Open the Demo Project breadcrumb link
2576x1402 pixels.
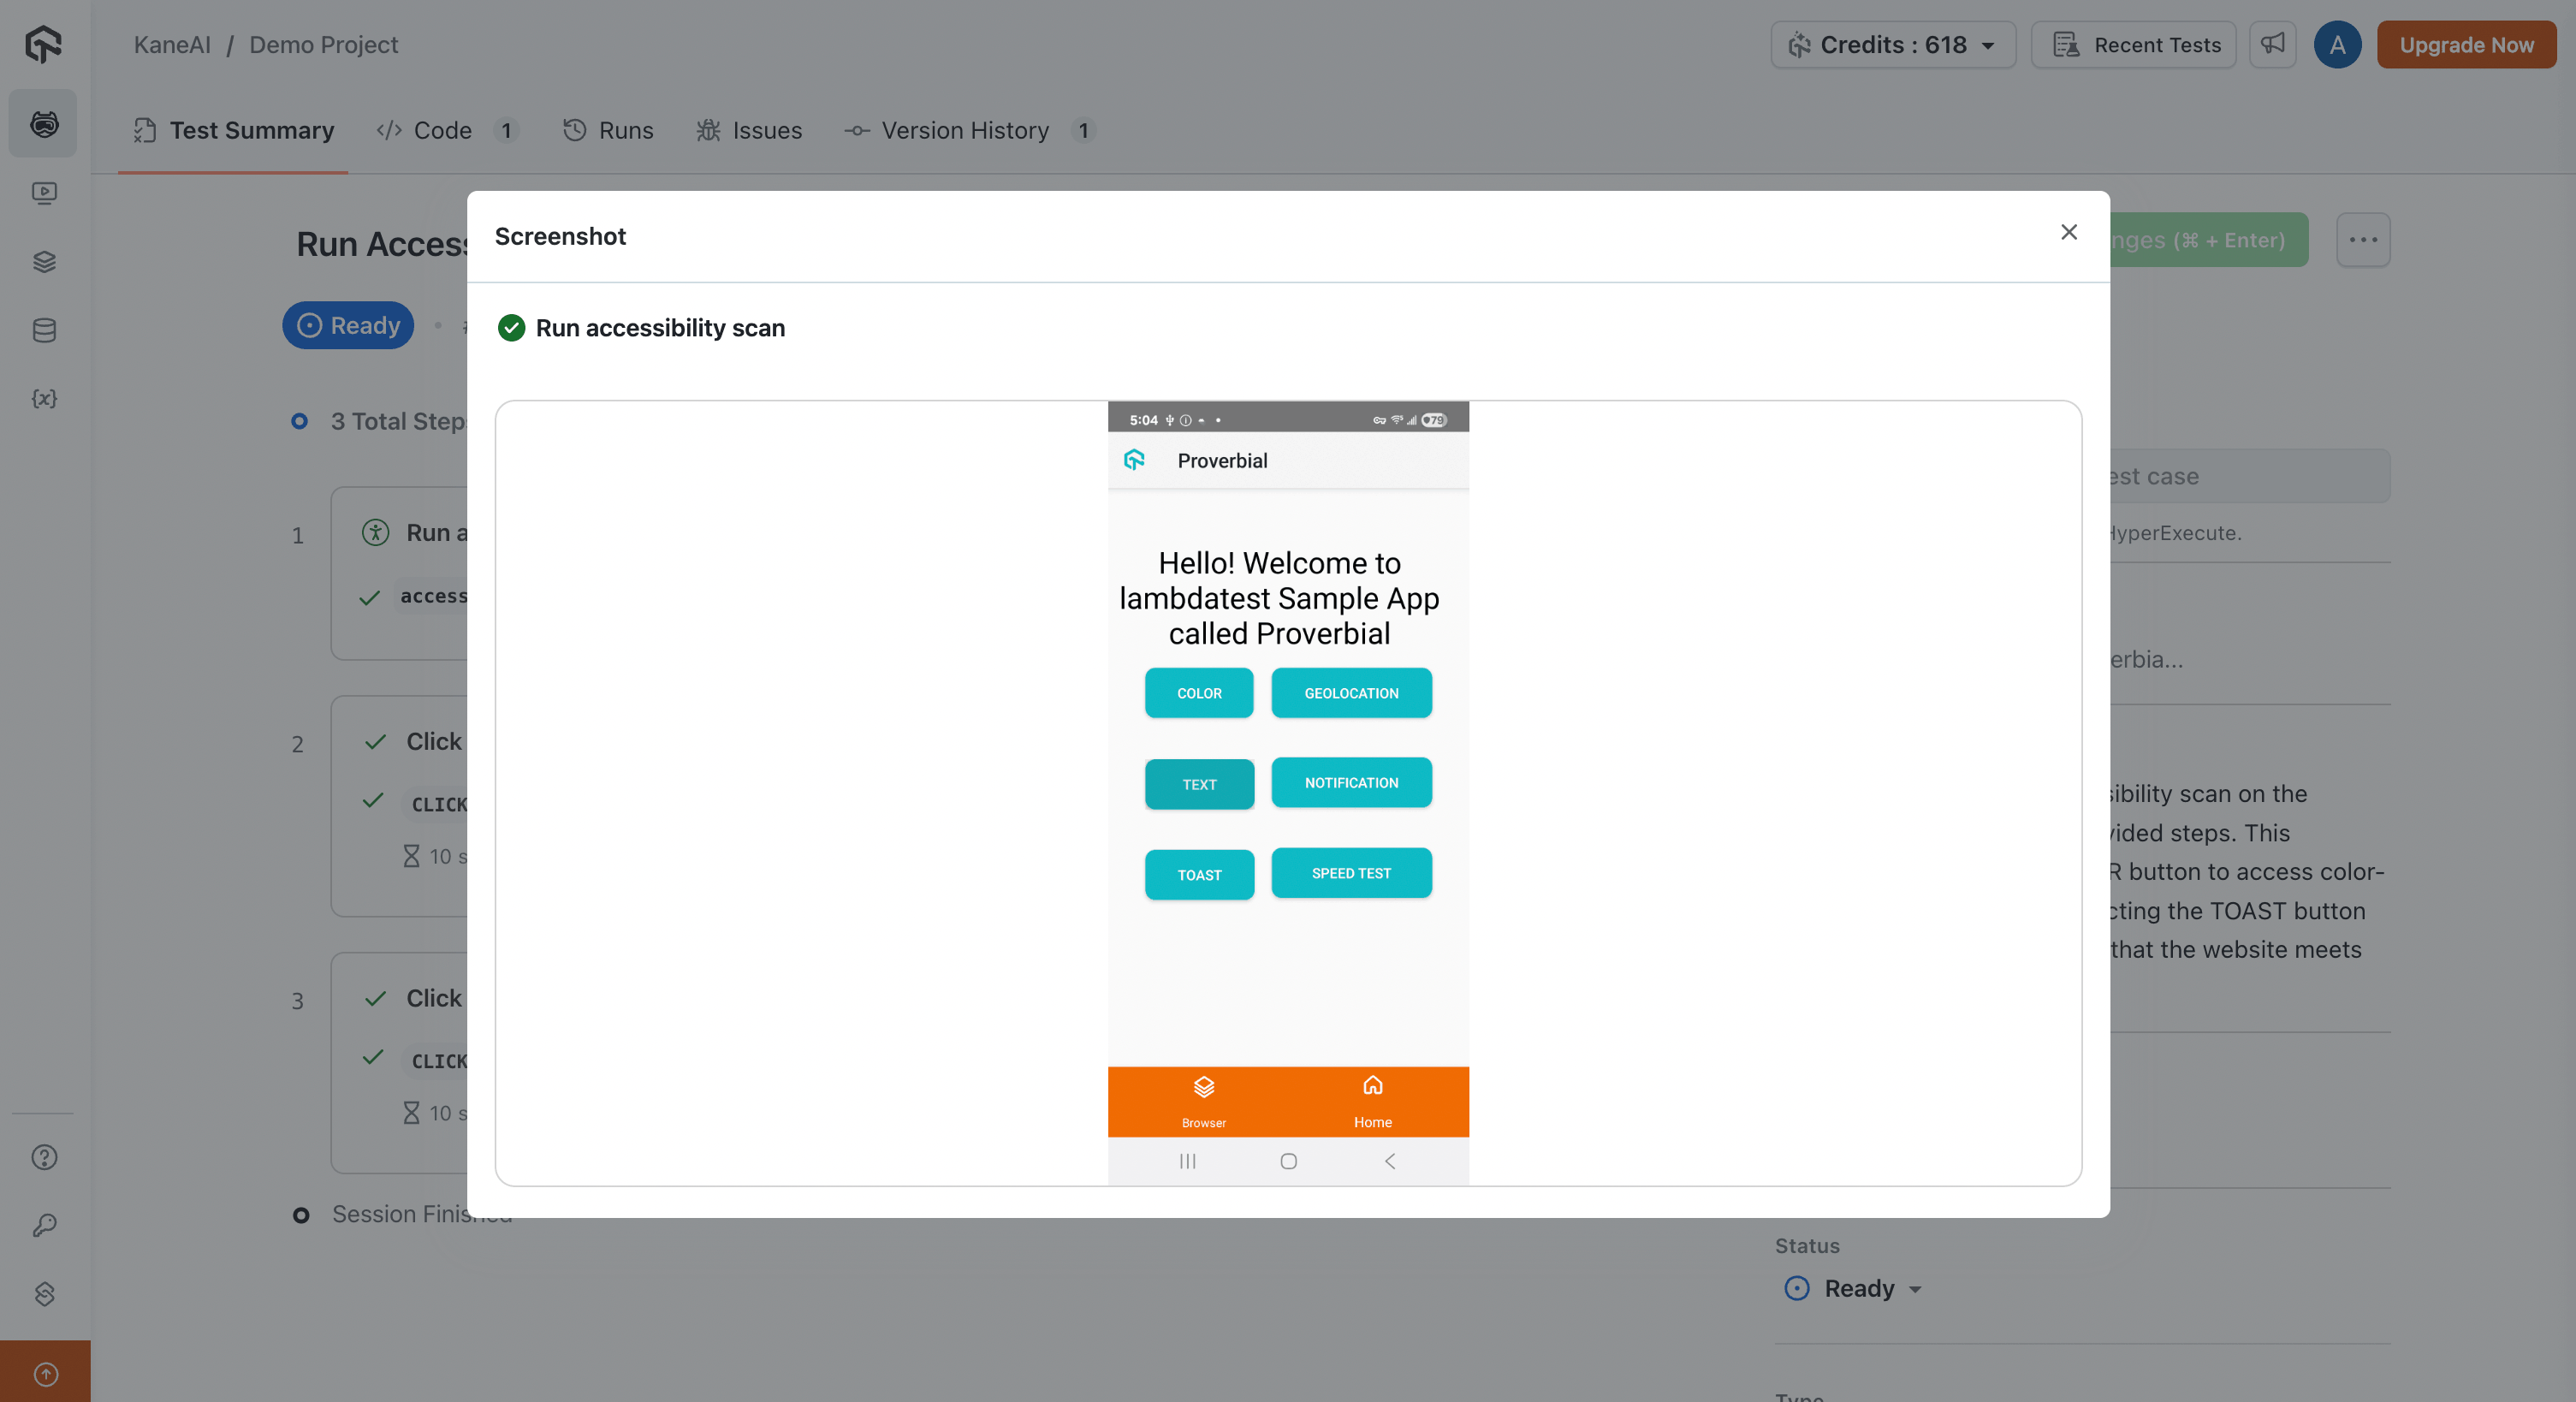(x=322, y=44)
